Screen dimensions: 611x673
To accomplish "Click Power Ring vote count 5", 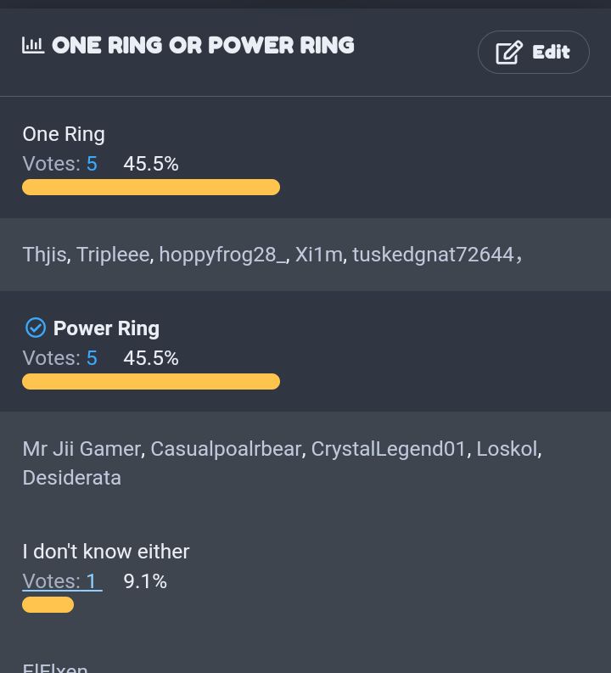I will pos(92,358).
